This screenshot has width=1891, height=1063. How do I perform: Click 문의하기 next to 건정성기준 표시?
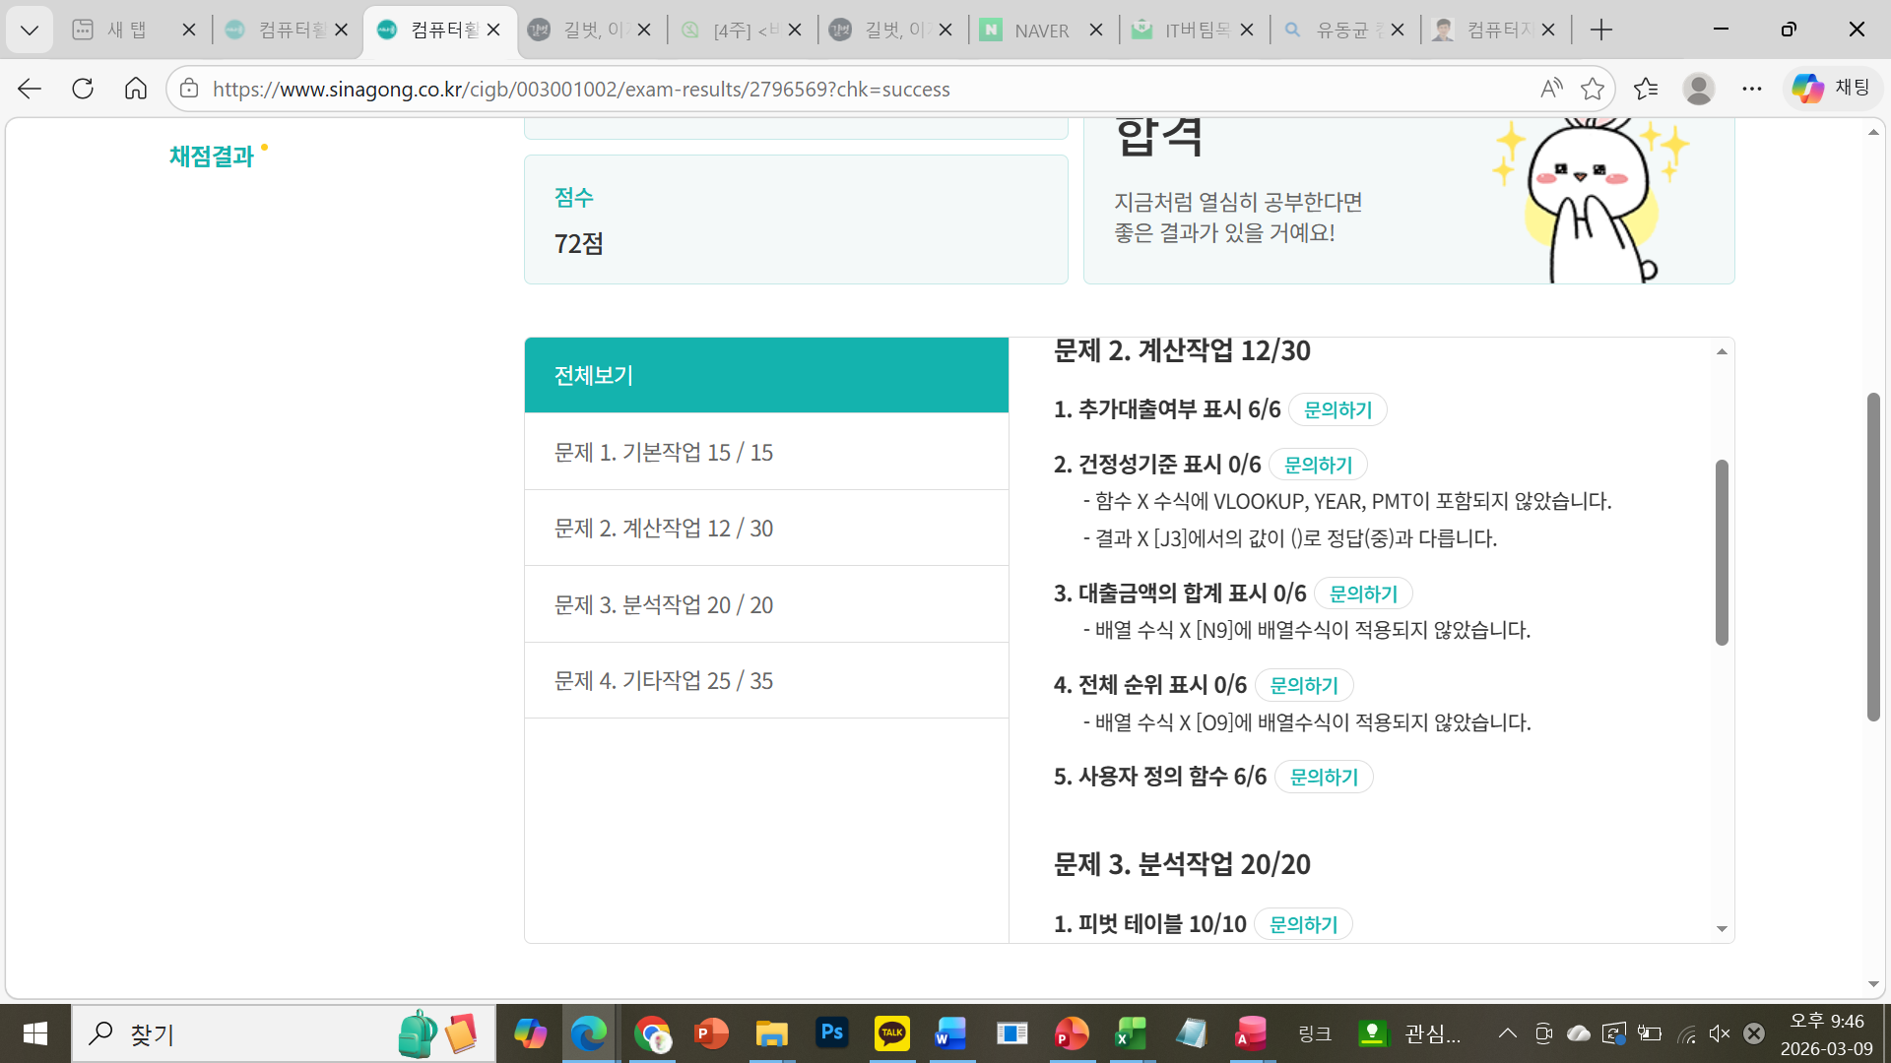pos(1318,465)
